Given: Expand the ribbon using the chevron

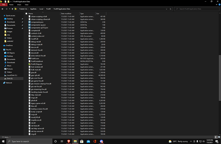Looking at the screenshot, I should 216,5.
